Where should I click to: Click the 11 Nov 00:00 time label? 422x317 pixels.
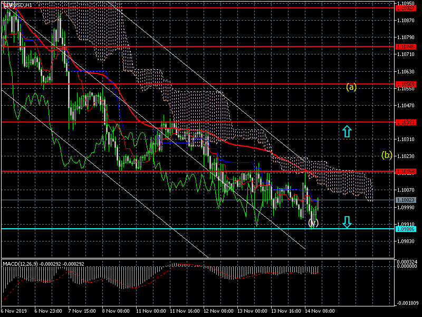[150, 312]
